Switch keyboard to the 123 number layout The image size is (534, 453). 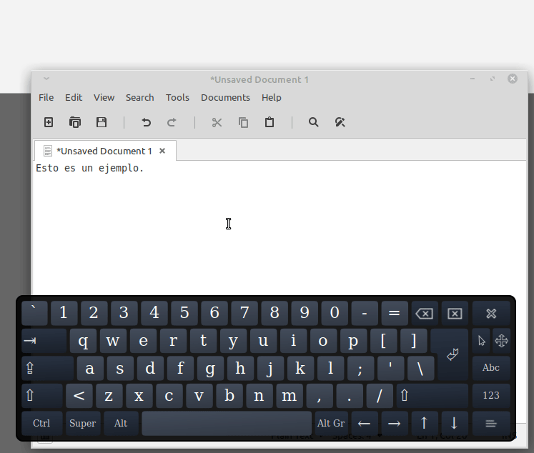(x=491, y=395)
